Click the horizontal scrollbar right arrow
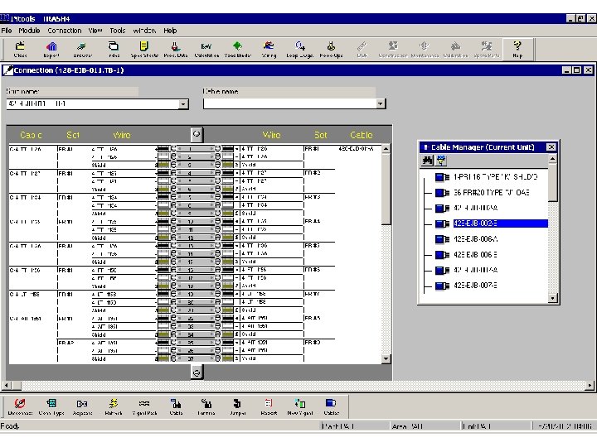 590,386
